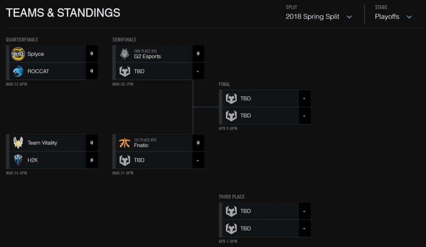The image size is (426, 247).
Task: Select the TBD logo in the Final match
Action: point(230,98)
